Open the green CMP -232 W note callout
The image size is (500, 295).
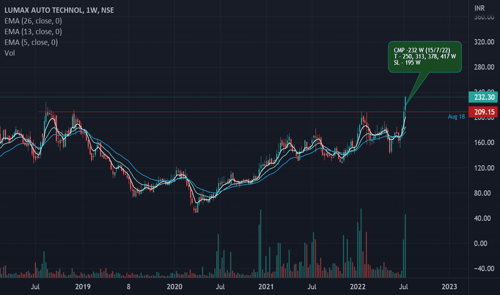[x=425, y=57]
